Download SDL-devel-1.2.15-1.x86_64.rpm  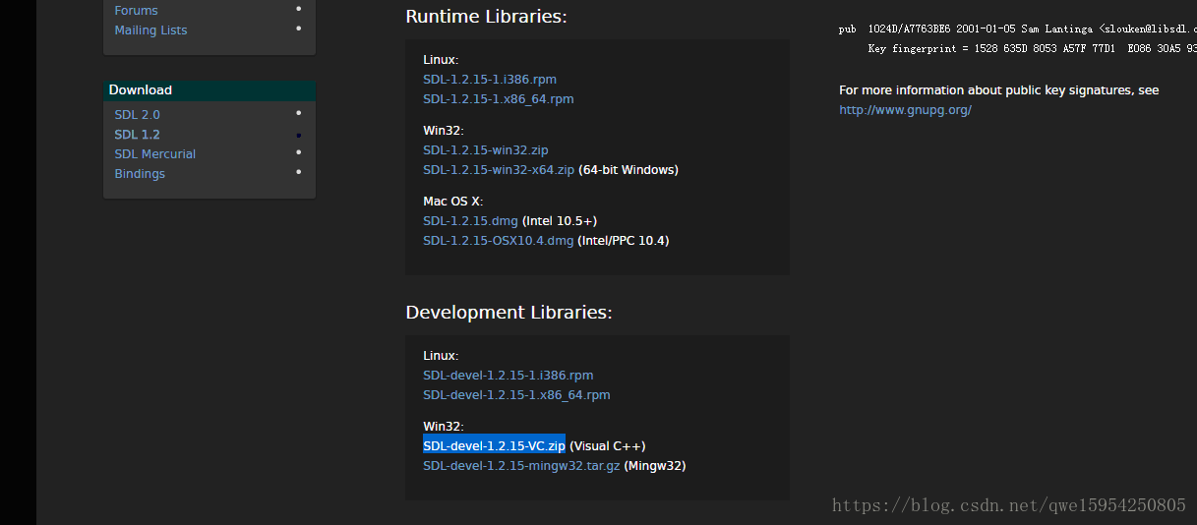(516, 395)
